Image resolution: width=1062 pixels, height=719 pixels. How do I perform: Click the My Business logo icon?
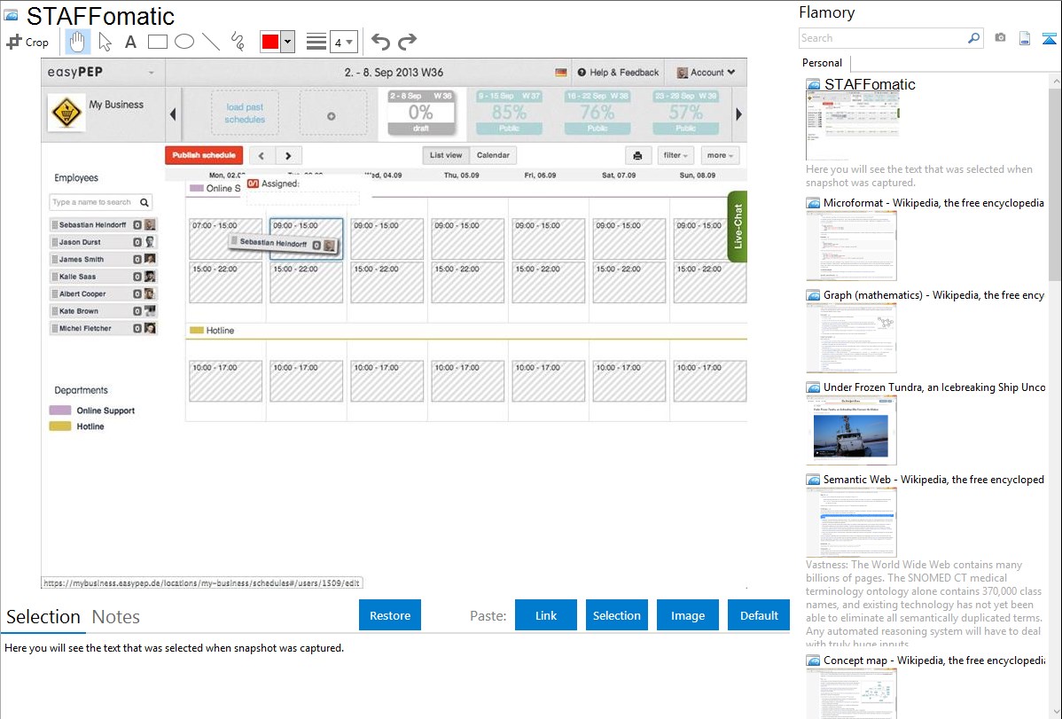coord(66,113)
